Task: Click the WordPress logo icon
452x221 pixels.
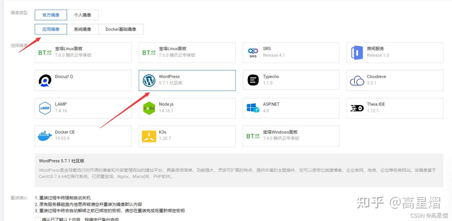Action: point(149,81)
